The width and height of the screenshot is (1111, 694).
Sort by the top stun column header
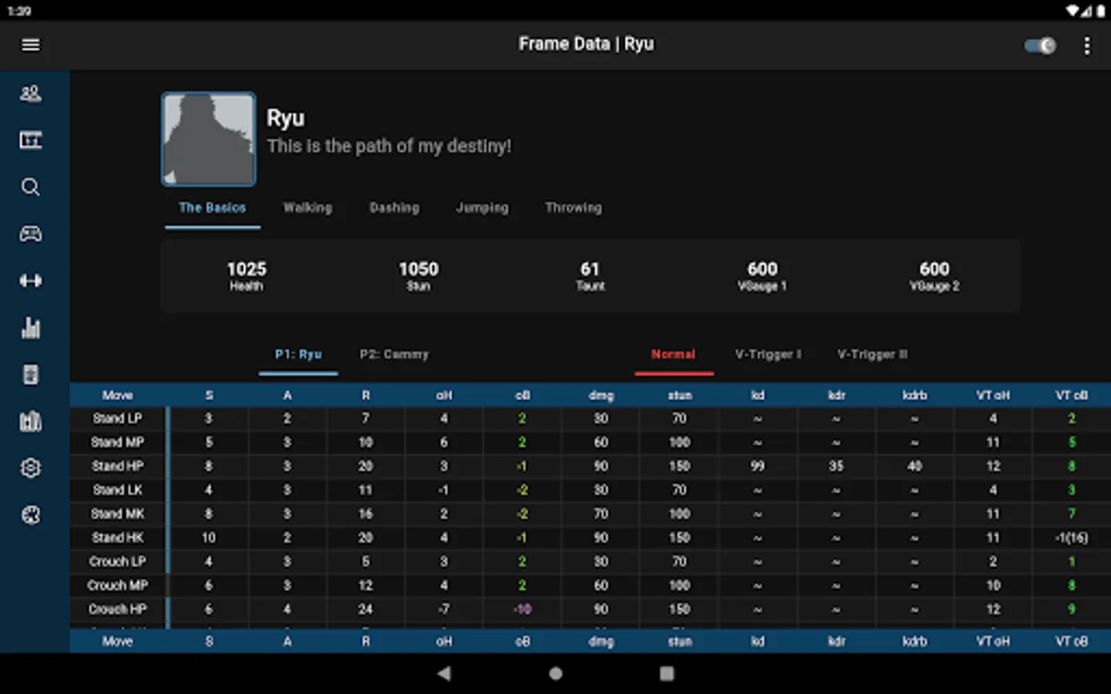click(680, 395)
